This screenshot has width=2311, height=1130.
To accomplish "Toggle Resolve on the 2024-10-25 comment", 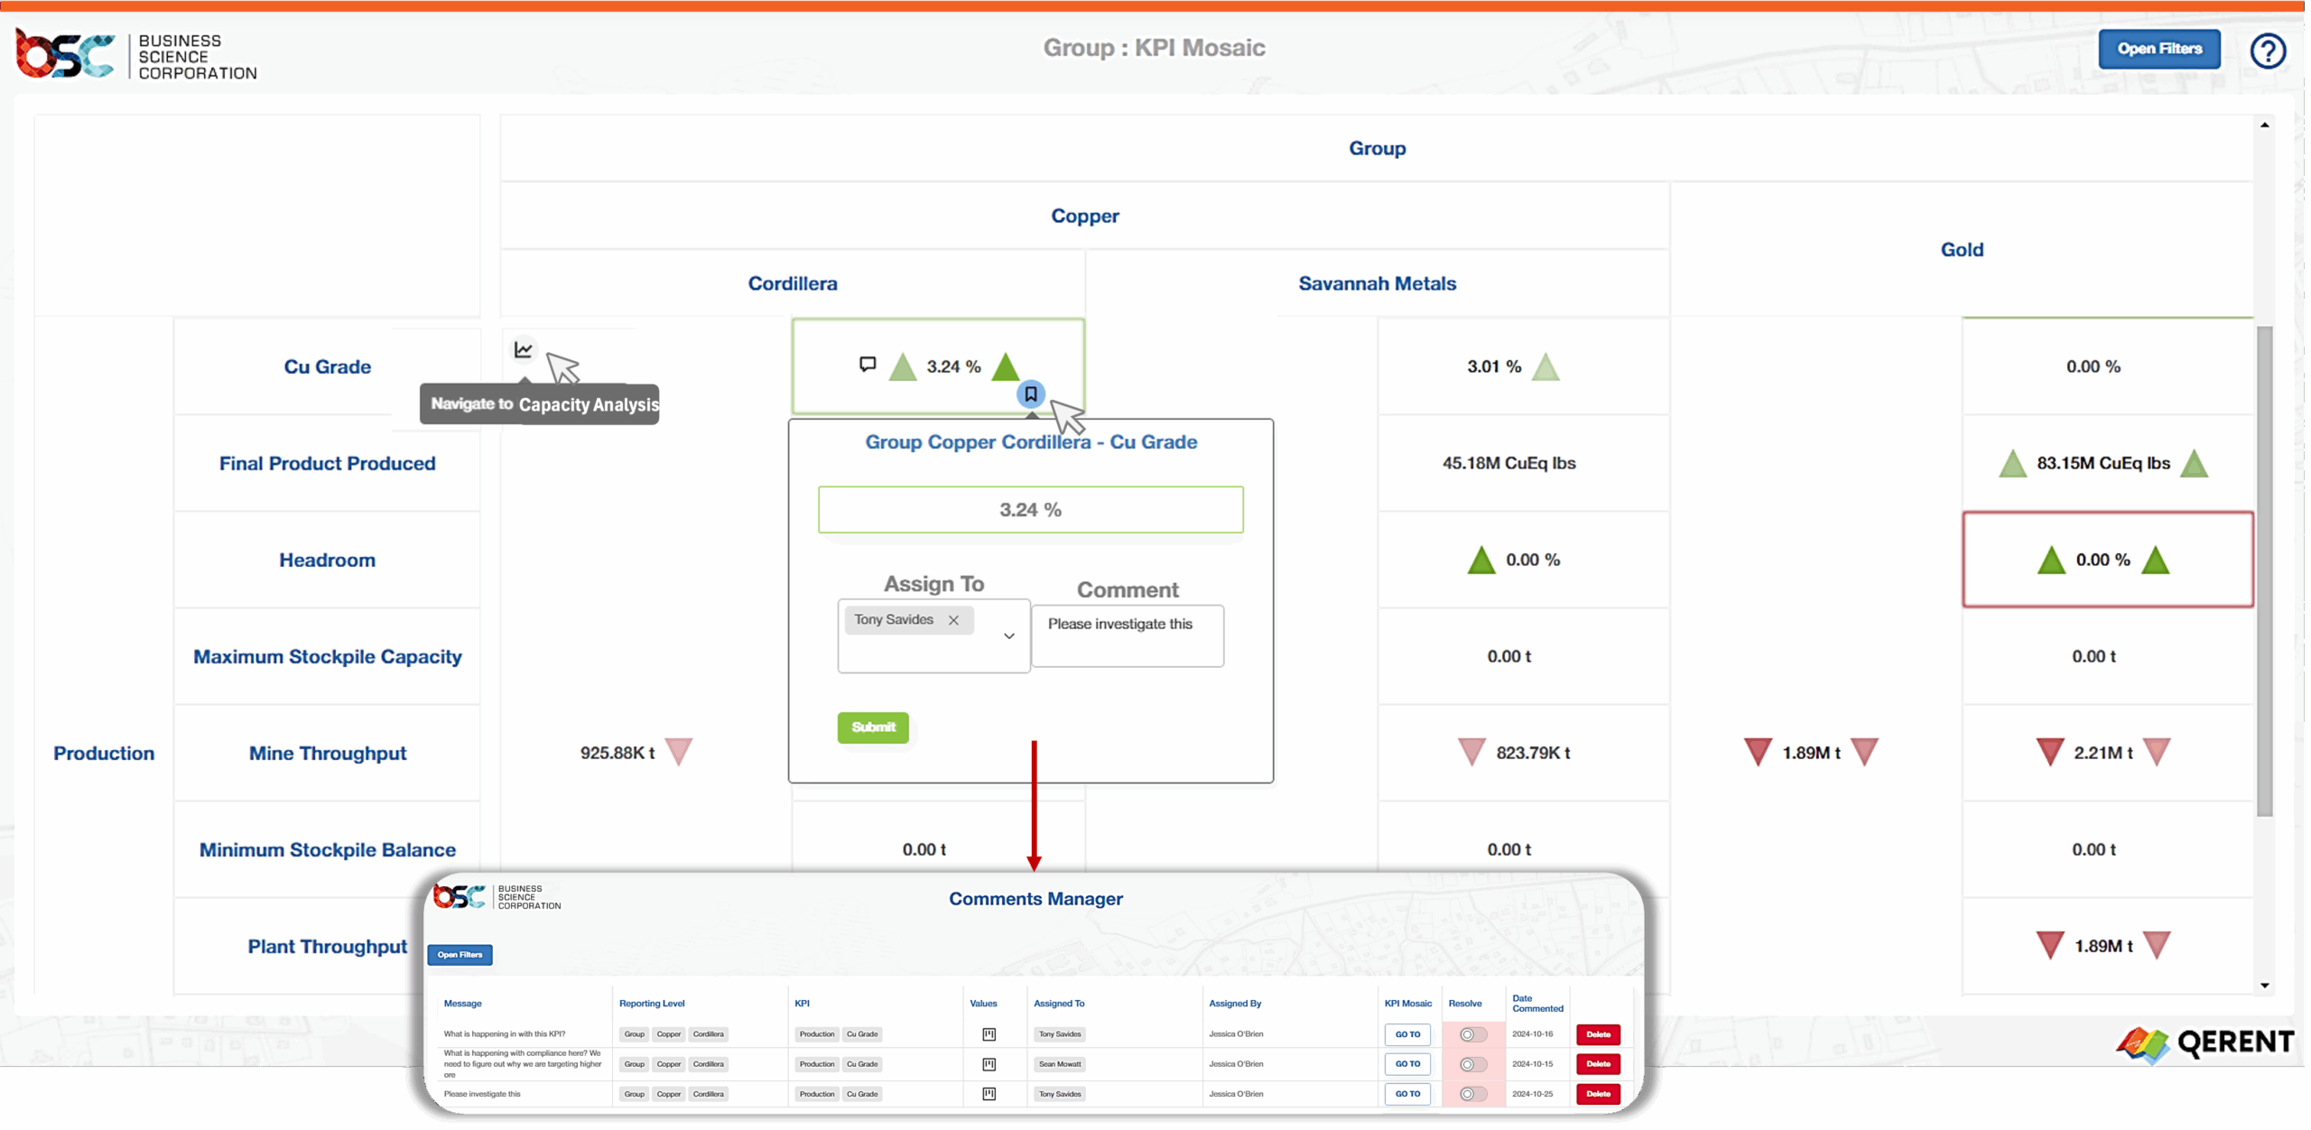I will point(1471,1094).
